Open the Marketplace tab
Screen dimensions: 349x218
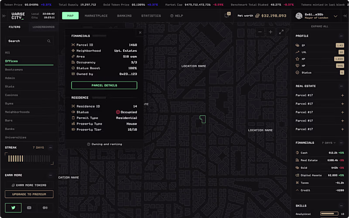point(96,16)
